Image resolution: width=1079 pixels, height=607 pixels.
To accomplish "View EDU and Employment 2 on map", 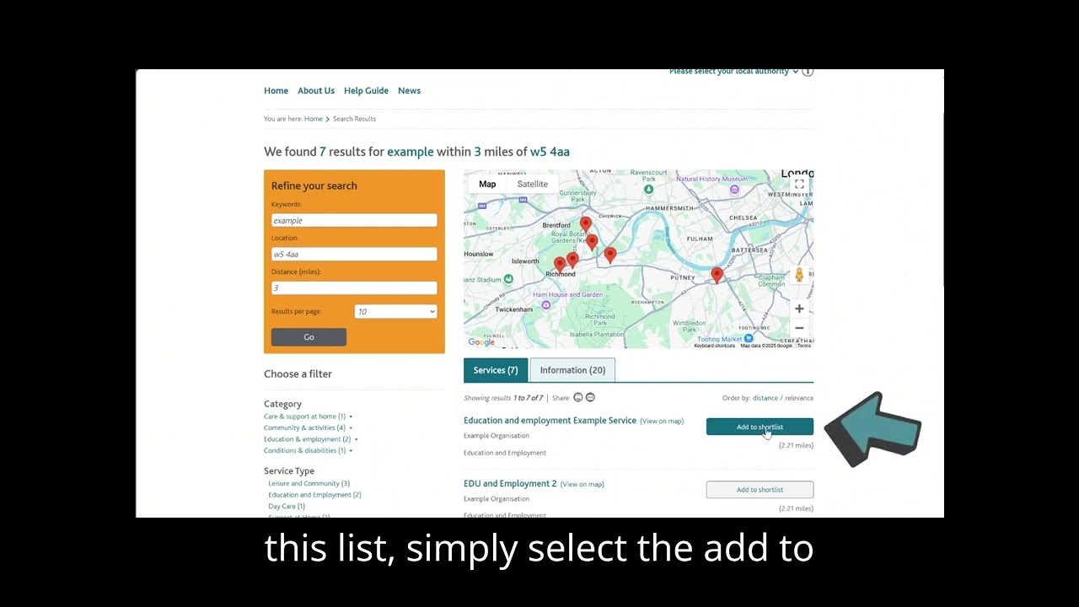I will tap(582, 485).
